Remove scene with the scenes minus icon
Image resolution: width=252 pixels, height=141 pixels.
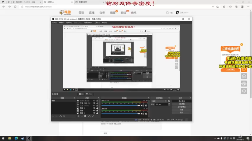(56, 116)
